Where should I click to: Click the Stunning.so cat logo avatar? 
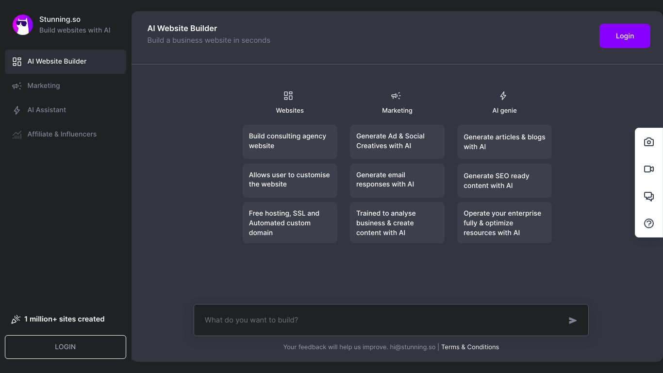22,25
